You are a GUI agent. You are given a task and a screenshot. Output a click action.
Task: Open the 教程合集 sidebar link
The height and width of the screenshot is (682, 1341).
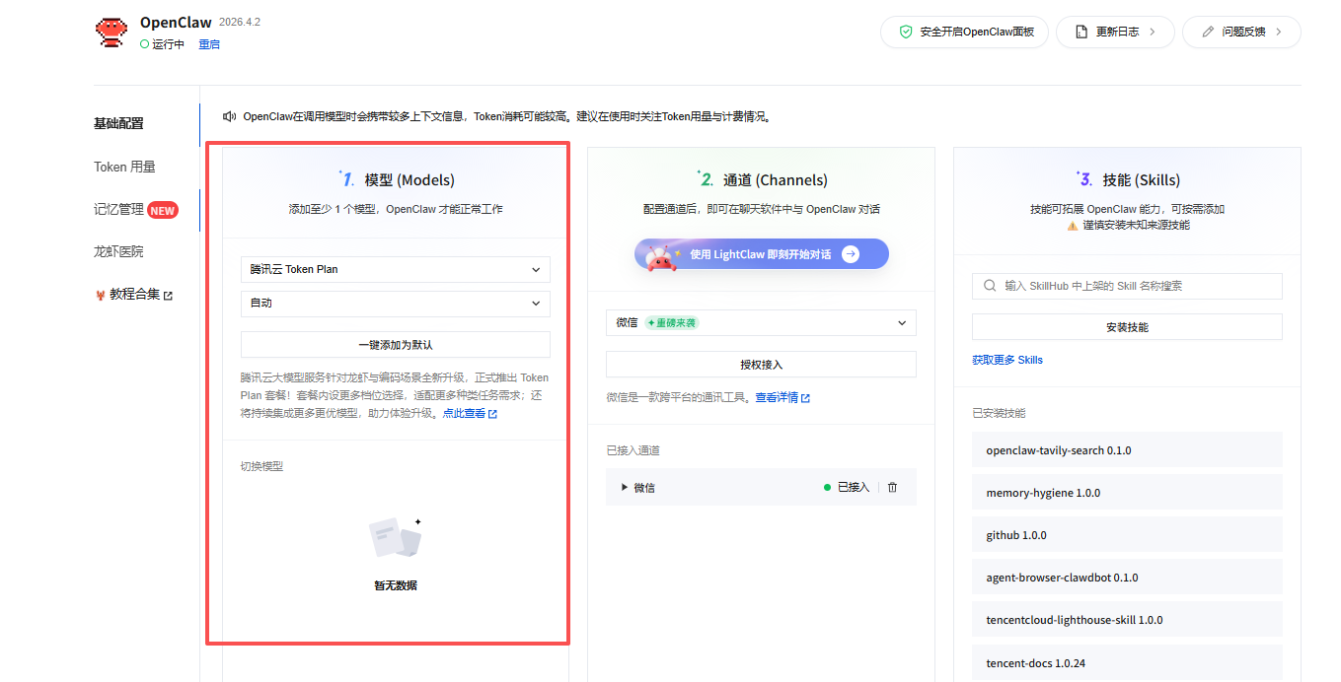tap(135, 294)
